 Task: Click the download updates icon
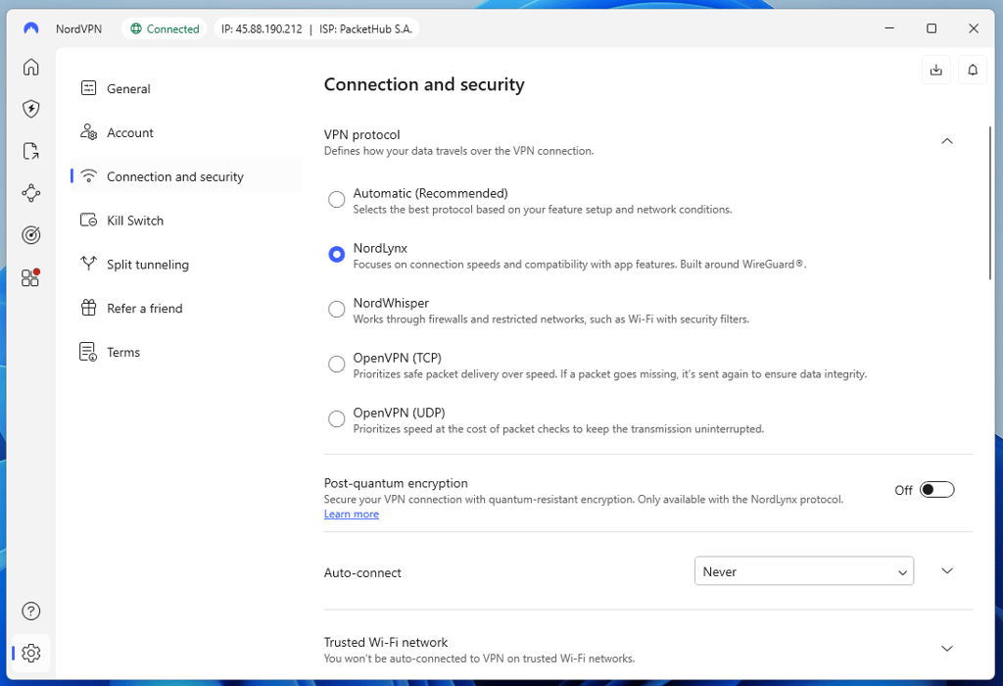tap(935, 70)
